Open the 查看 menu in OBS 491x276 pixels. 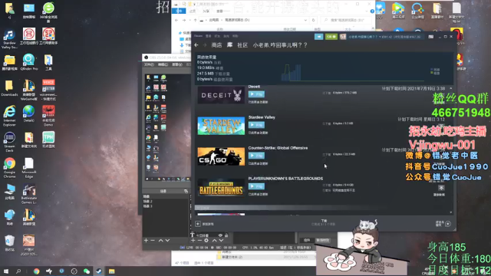[x=177, y=64]
